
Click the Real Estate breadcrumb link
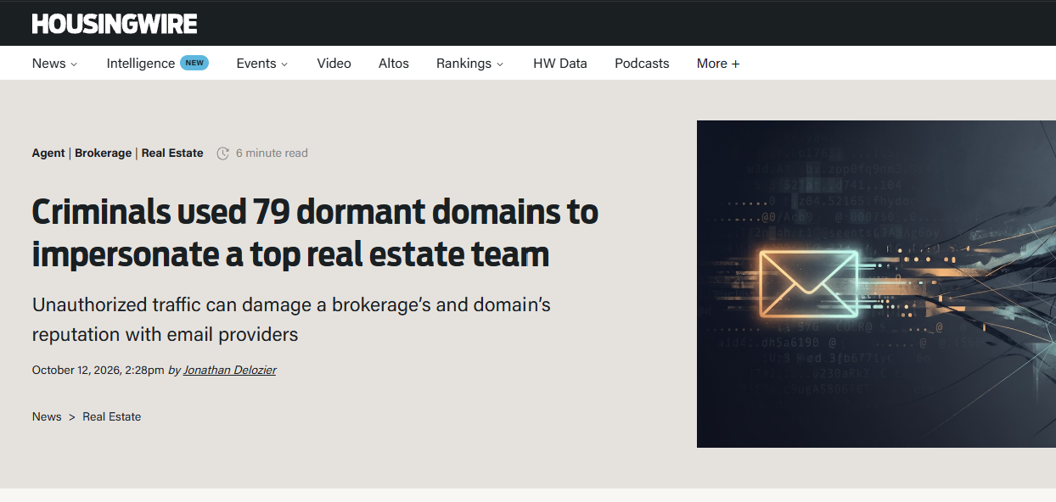coord(112,417)
